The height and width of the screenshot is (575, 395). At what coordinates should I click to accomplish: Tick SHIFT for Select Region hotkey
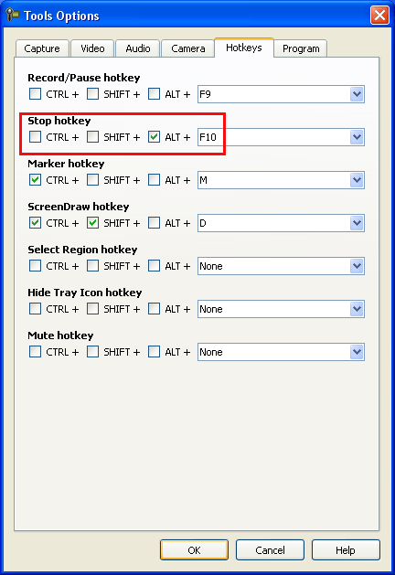point(92,265)
